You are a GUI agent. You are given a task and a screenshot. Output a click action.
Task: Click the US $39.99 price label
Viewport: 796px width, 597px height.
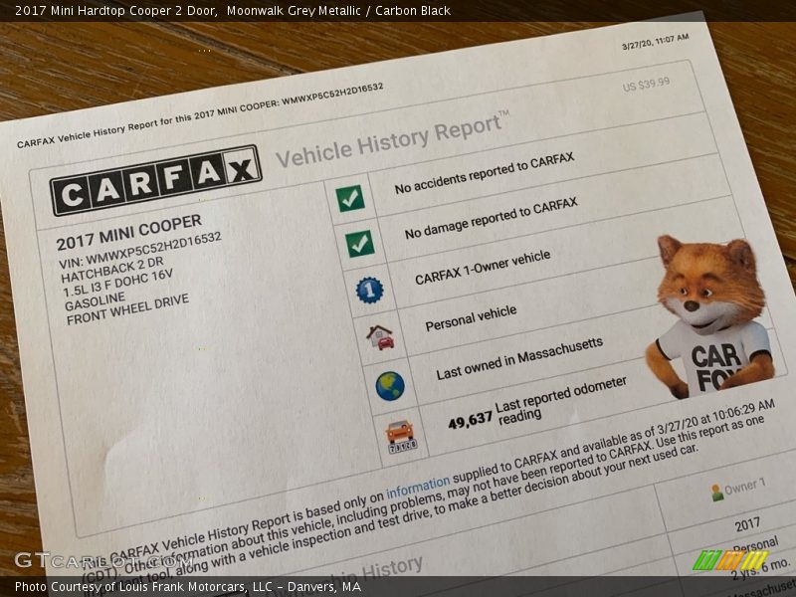(x=646, y=85)
